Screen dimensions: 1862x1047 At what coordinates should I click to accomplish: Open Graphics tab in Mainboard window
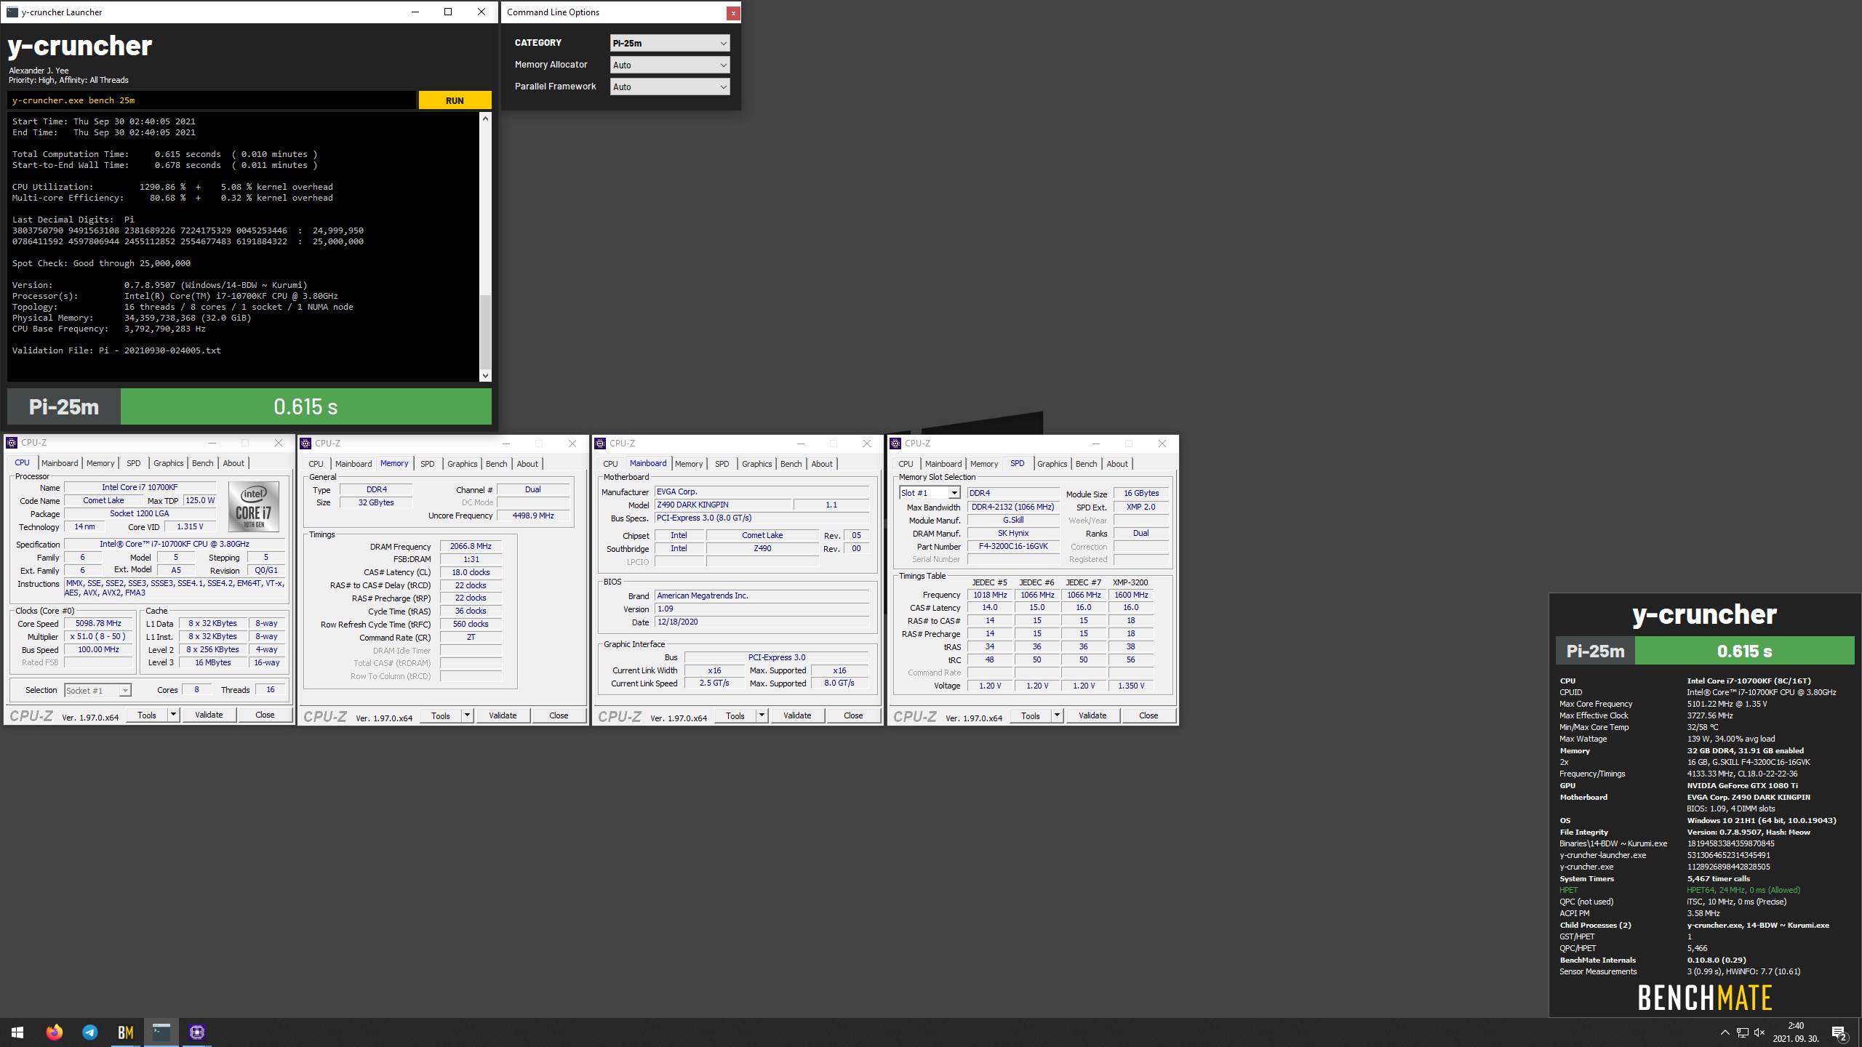(756, 464)
